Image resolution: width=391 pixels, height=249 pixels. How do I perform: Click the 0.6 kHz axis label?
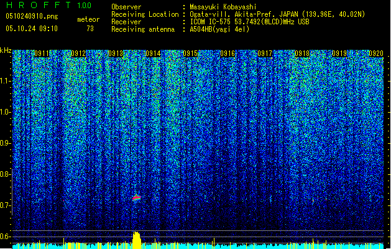coord(5,237)
